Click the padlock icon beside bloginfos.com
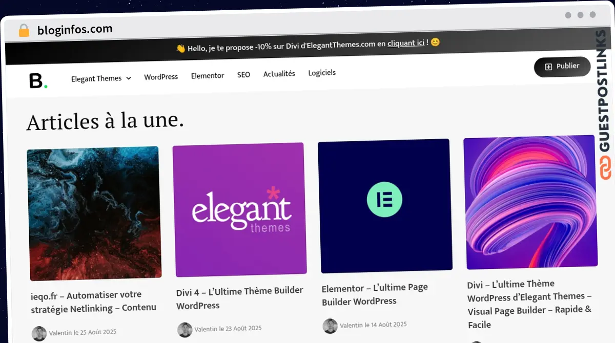Image resolution: width=615 pixels, height=343 pixels. 24,30
